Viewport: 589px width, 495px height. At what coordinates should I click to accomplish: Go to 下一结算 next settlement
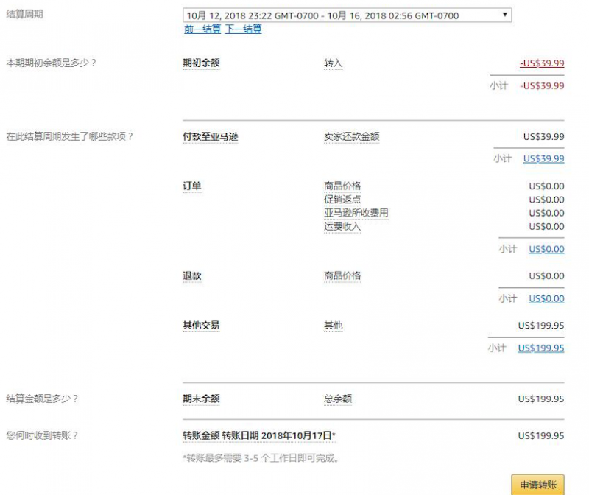click(244, 29)
